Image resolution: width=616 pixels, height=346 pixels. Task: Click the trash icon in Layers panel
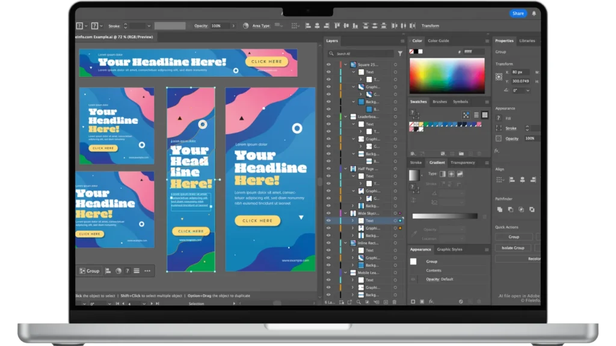pos(394,302)
